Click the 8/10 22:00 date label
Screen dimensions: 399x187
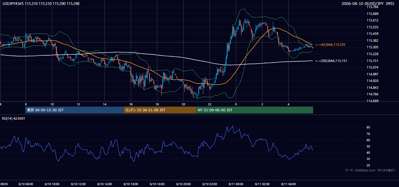point(209,184)
